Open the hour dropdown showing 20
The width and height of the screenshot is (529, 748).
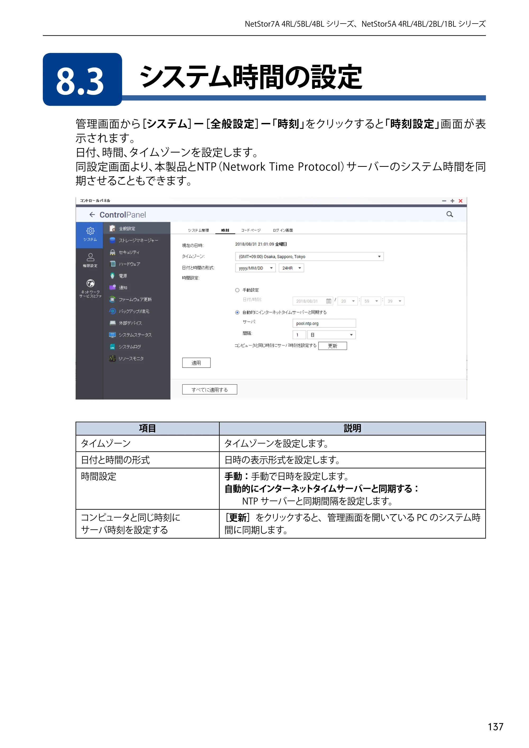point(348,301)
